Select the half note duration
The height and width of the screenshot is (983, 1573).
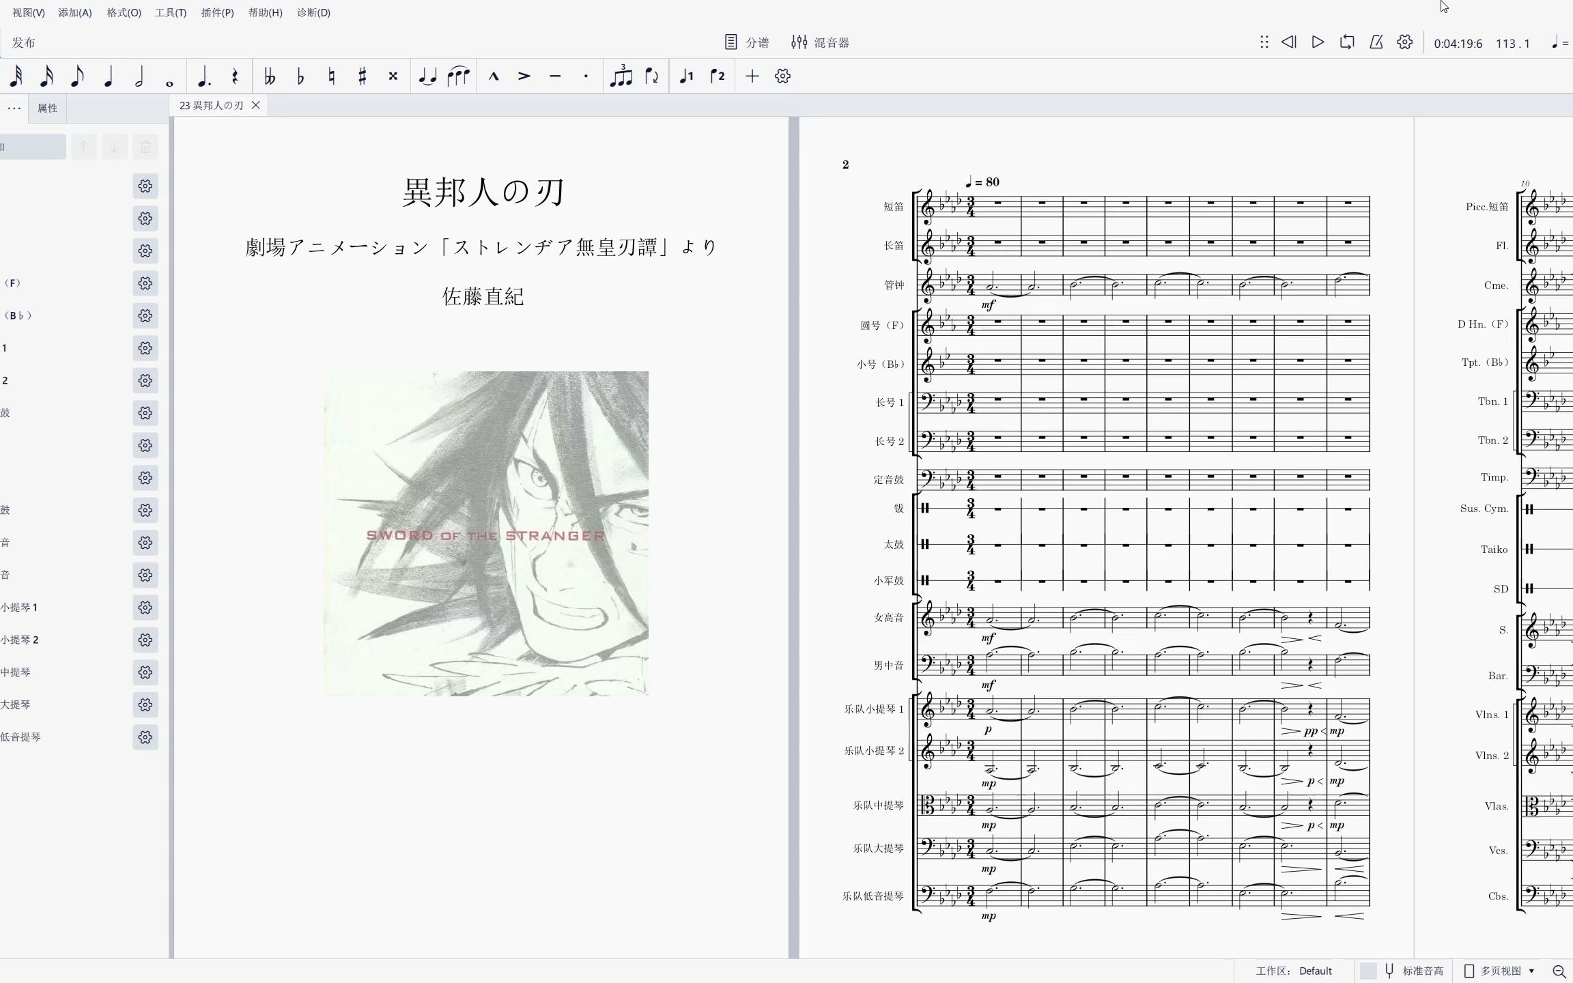pyautogui.click(x=139, y=76)
